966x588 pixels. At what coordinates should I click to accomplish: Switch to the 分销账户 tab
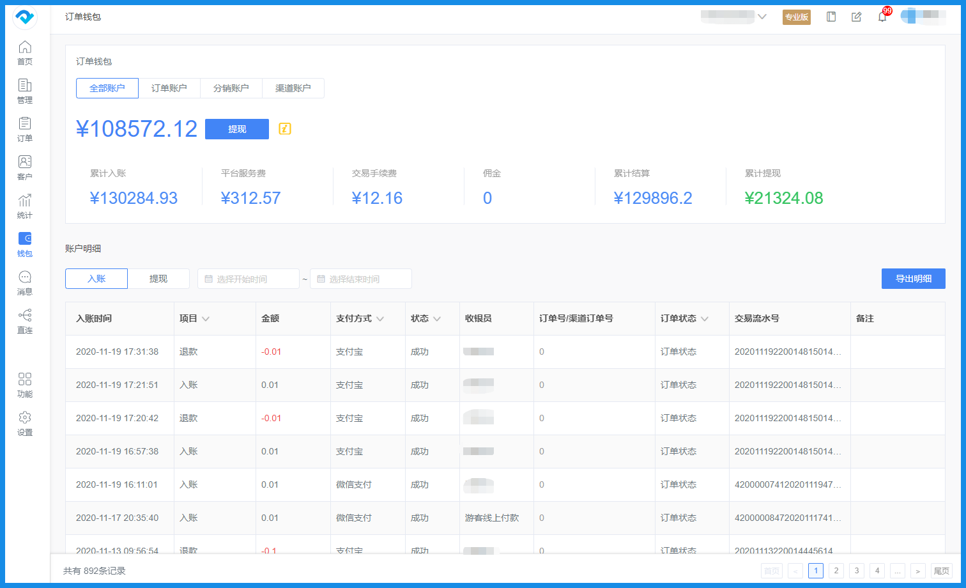click(231, 88)
